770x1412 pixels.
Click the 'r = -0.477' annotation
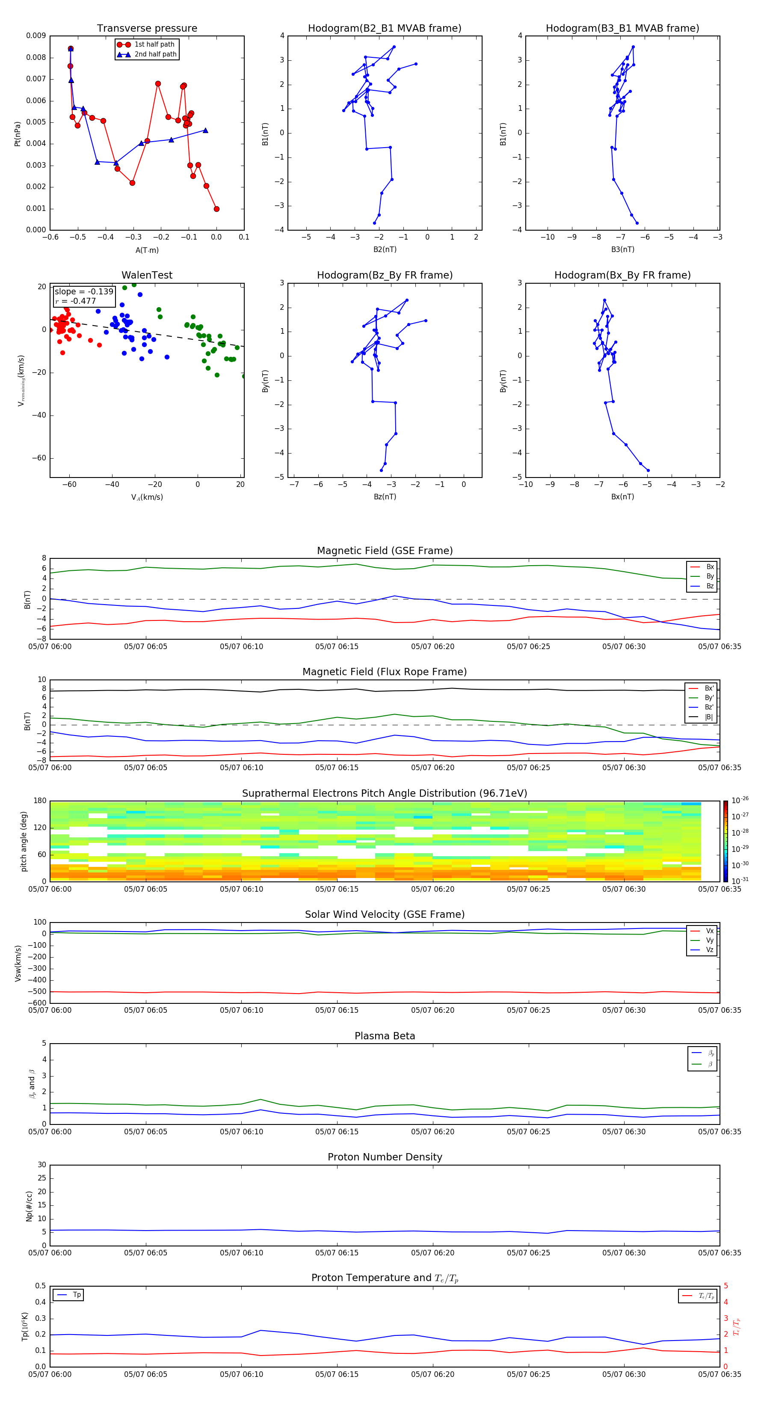pyautogui.click(x=76, y=301)
